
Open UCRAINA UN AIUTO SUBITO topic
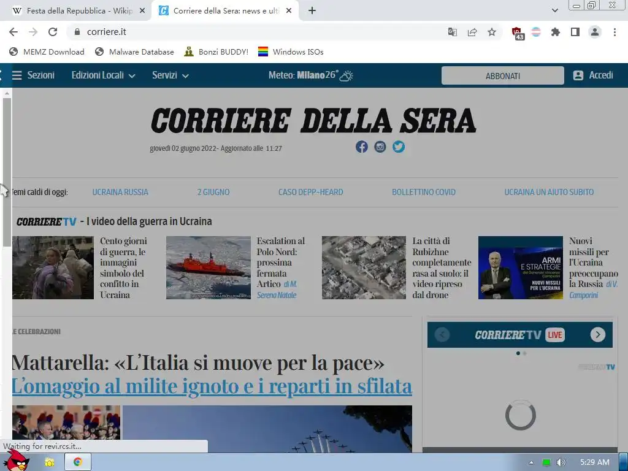tap(549, 192)
